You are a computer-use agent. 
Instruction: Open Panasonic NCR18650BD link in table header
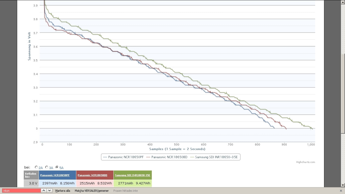[92, 175]
